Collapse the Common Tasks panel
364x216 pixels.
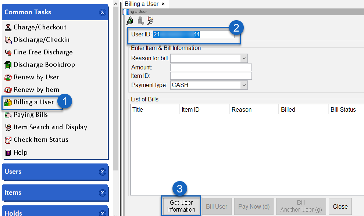[x=102, y=12]
